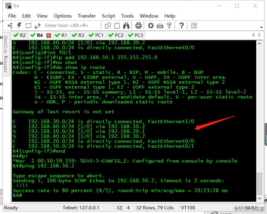
Task: Click the '192.168.10.0/24' static route line
Action: [x=79, y=131]
